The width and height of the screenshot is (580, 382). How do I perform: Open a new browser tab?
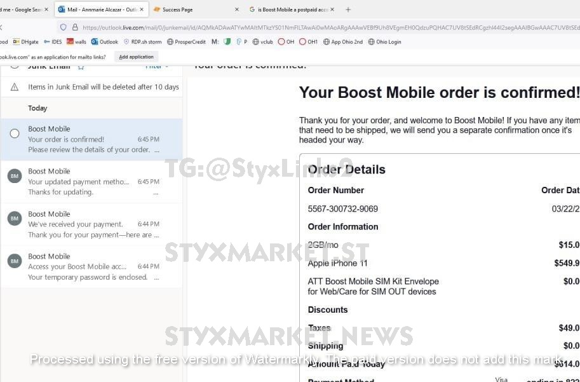(347, 10)
